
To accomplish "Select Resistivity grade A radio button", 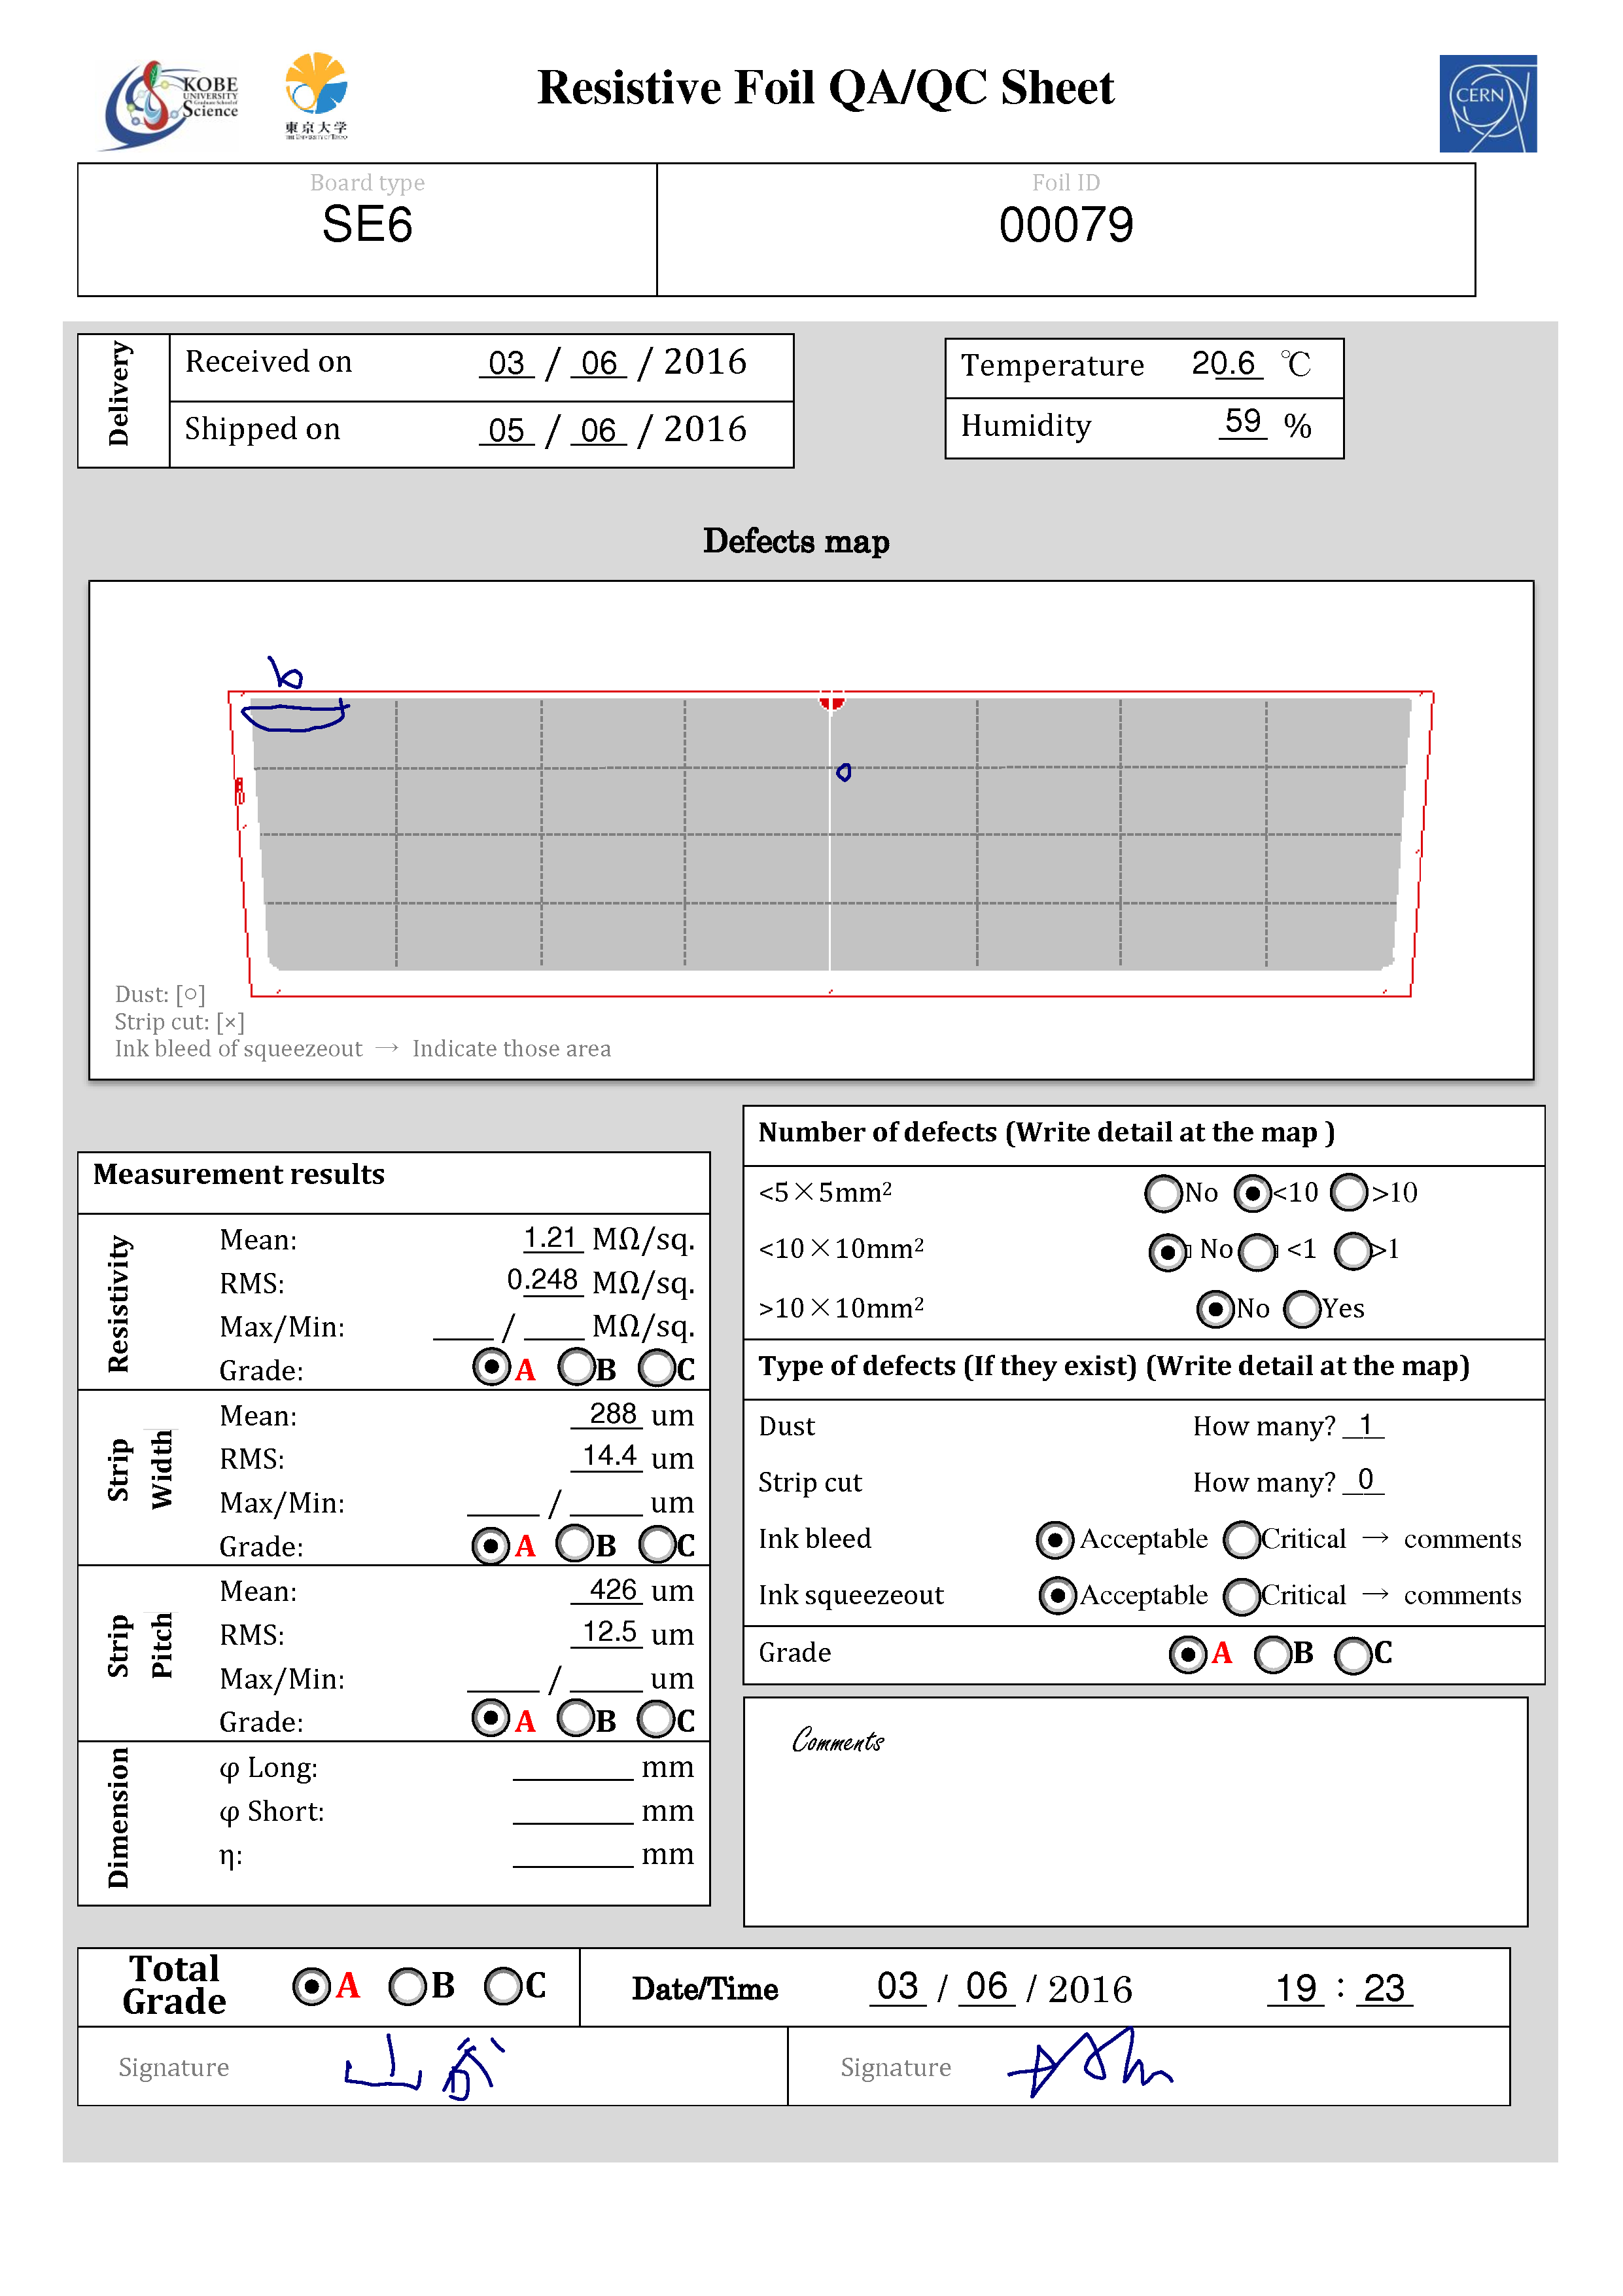I will coord(491,1366).
